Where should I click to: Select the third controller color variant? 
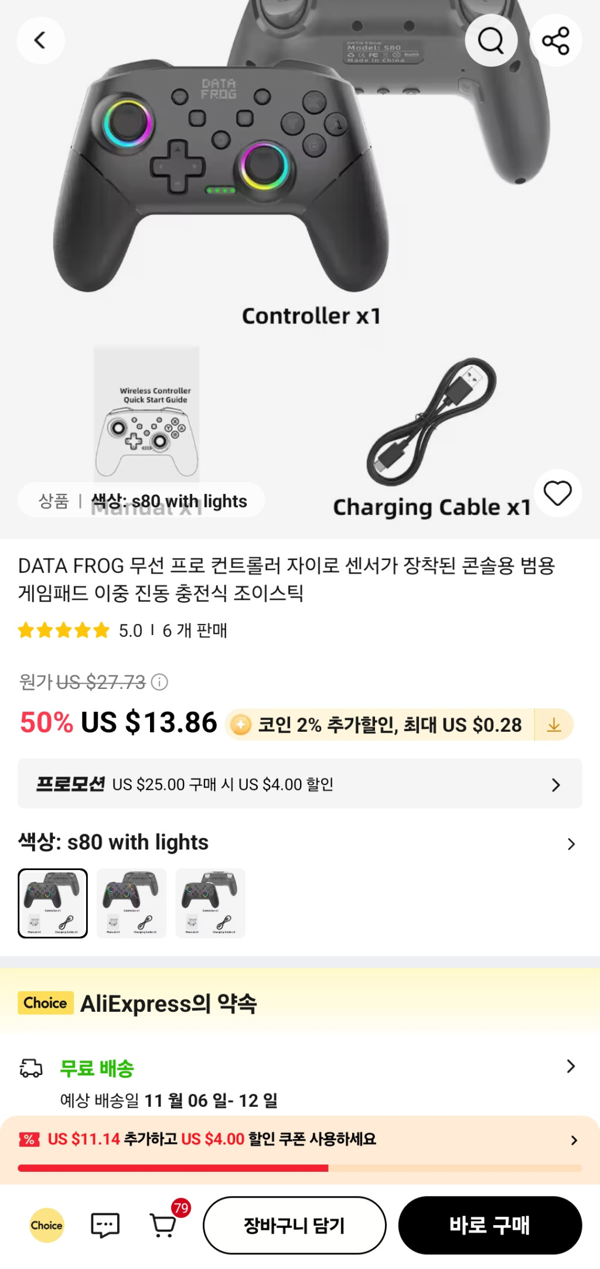(x=211, y=903)
